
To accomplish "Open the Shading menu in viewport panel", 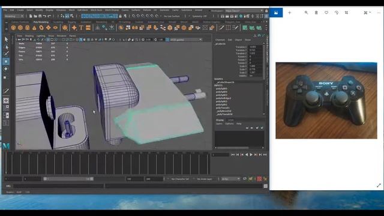I will (29, 36).
